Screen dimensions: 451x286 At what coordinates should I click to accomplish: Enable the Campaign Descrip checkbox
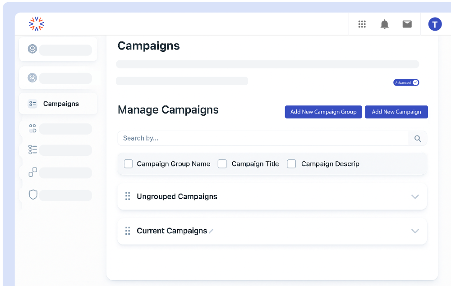click(292, 164)
